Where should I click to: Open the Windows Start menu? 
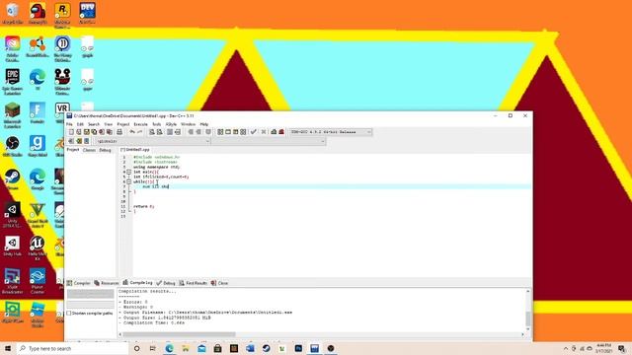(8, 348)
